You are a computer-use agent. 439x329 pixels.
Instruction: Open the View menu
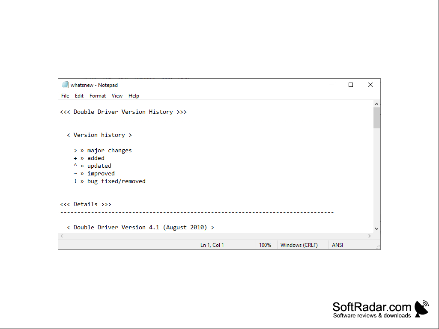[x=117, y=96]
